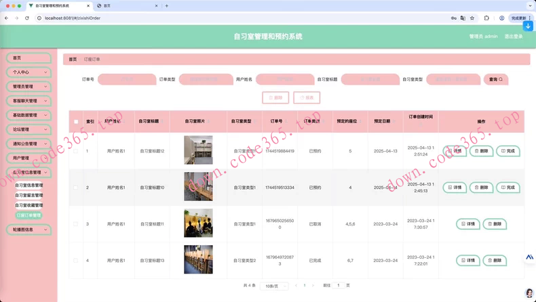
Task: Click the 删除 button above the table
Action: pyautogui.click(x=275, y=98)
